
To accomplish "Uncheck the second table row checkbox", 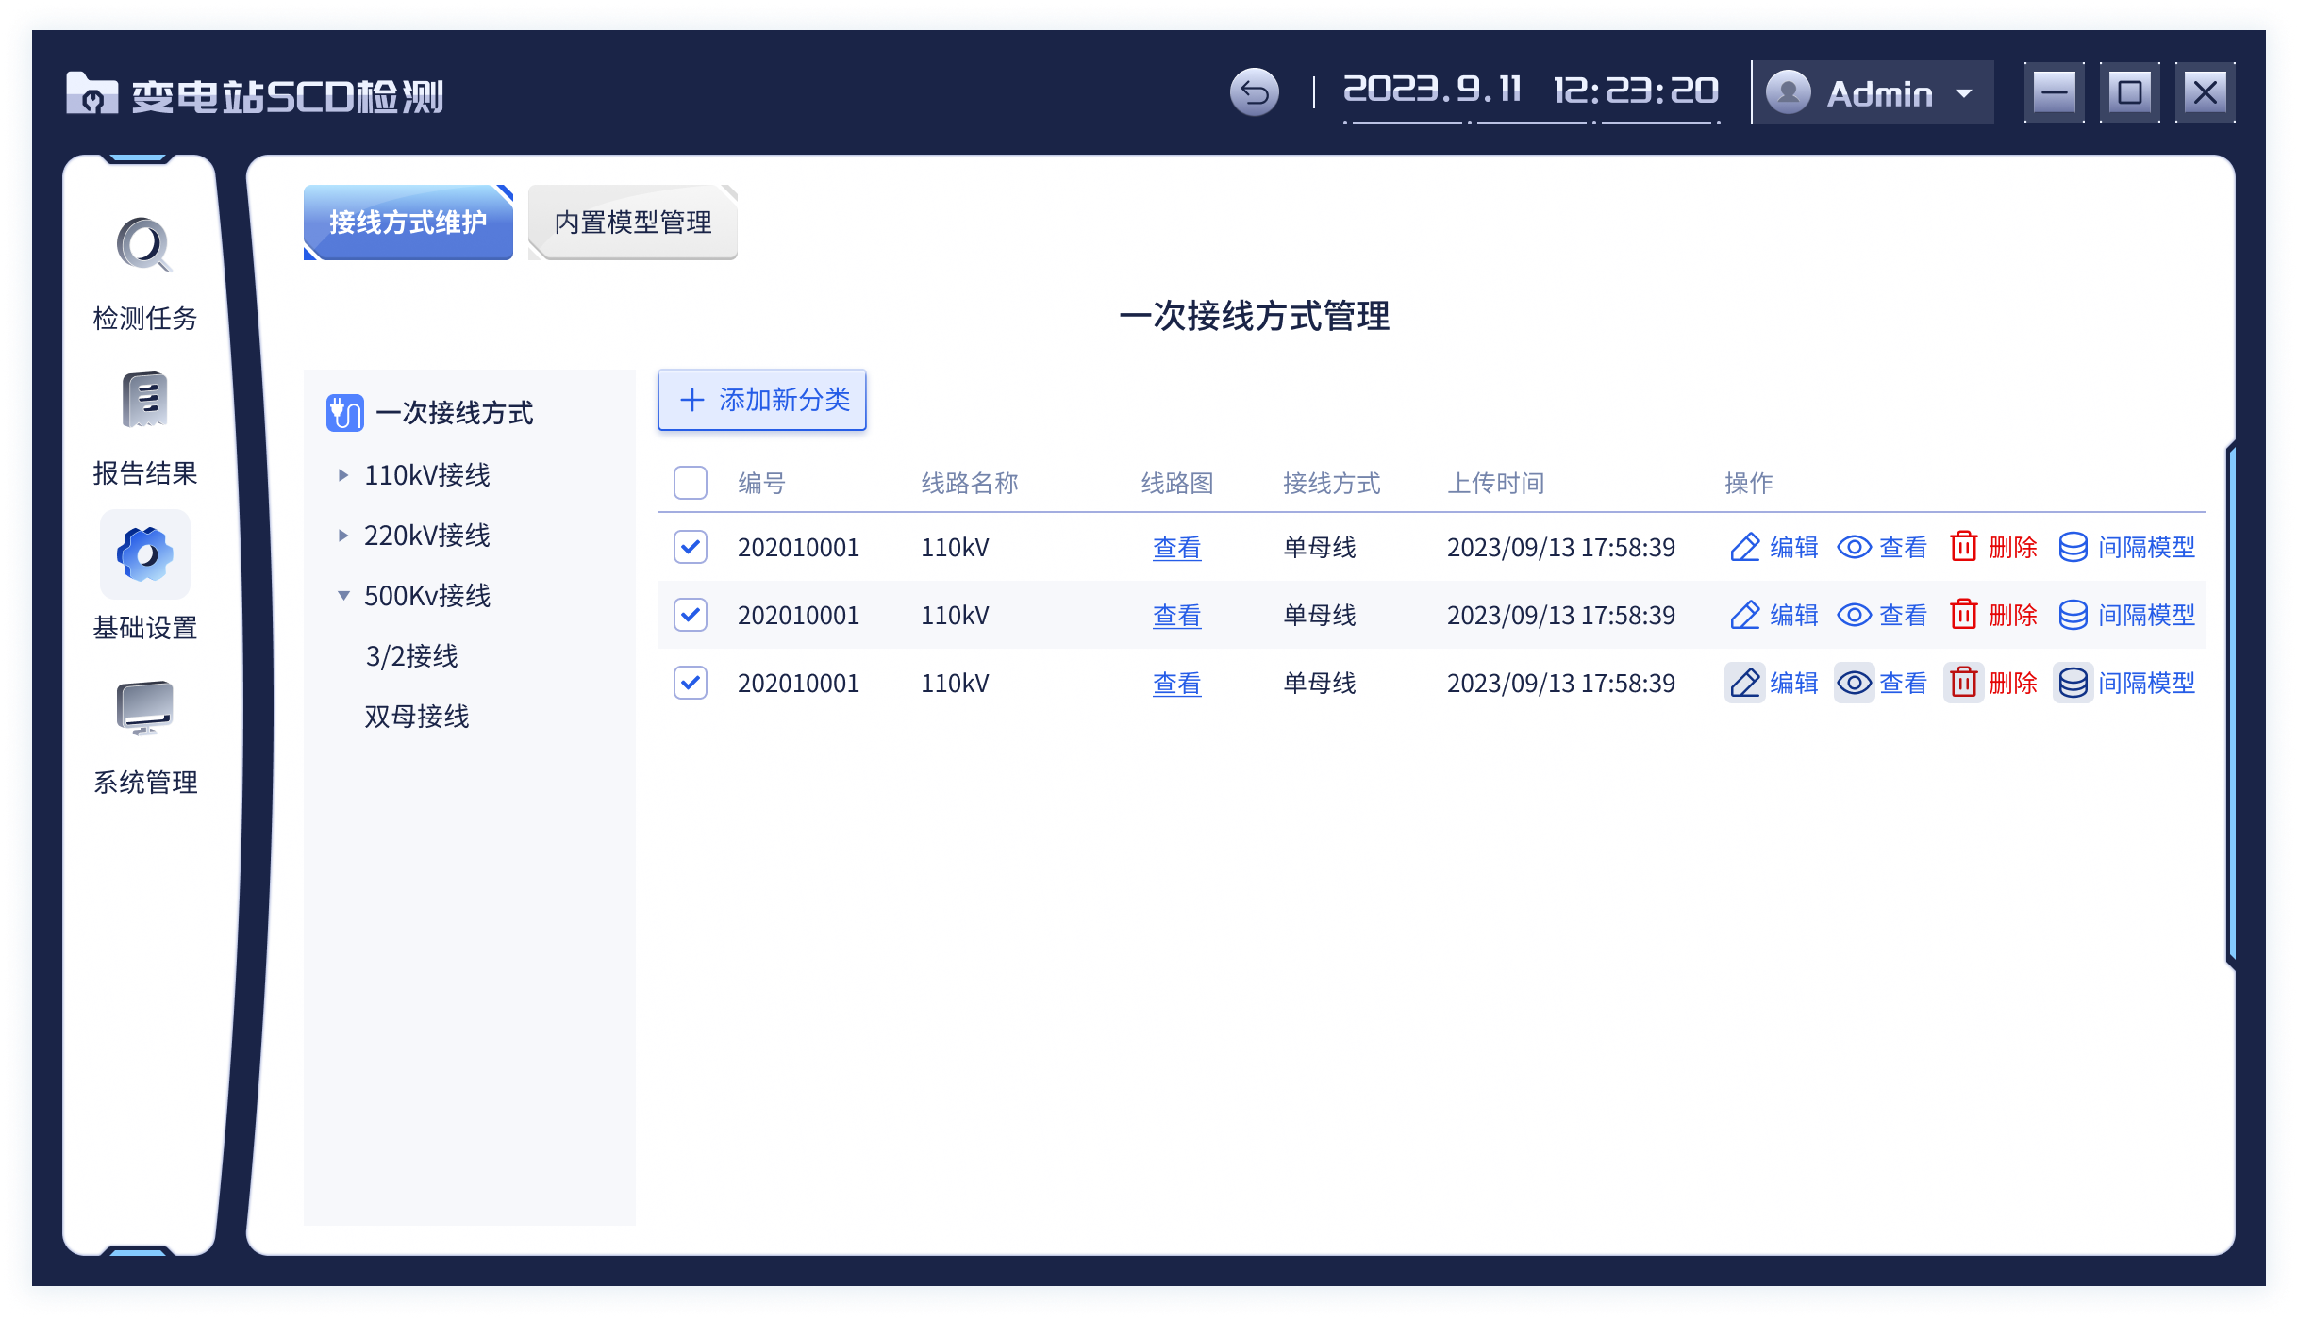I will point(691,615).
